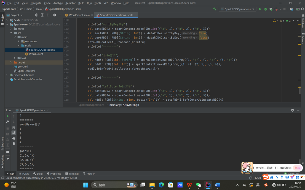The width and height of the screenshot is (305, 190).
Task: Open the VCS menu
Action: (106, 3)
